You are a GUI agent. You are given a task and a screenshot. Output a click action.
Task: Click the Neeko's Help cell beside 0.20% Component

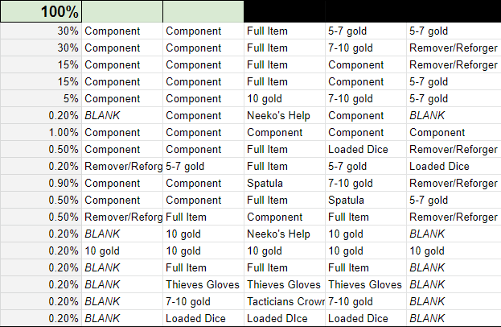(285, 115)
